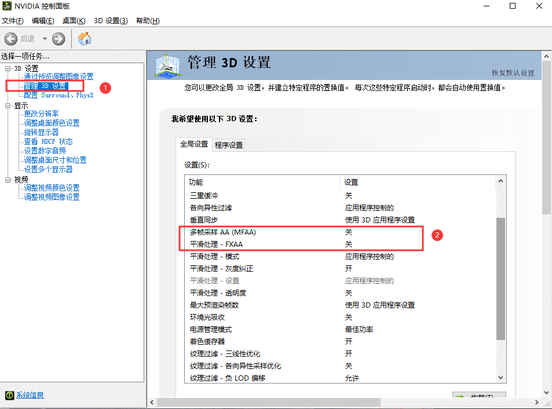The image size is (552, 409).
Task: Open 调整桌面尺寸和位置 tree item
Action: 55,160
